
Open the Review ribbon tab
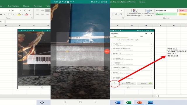pyautogui.click(x=38, y=6)
